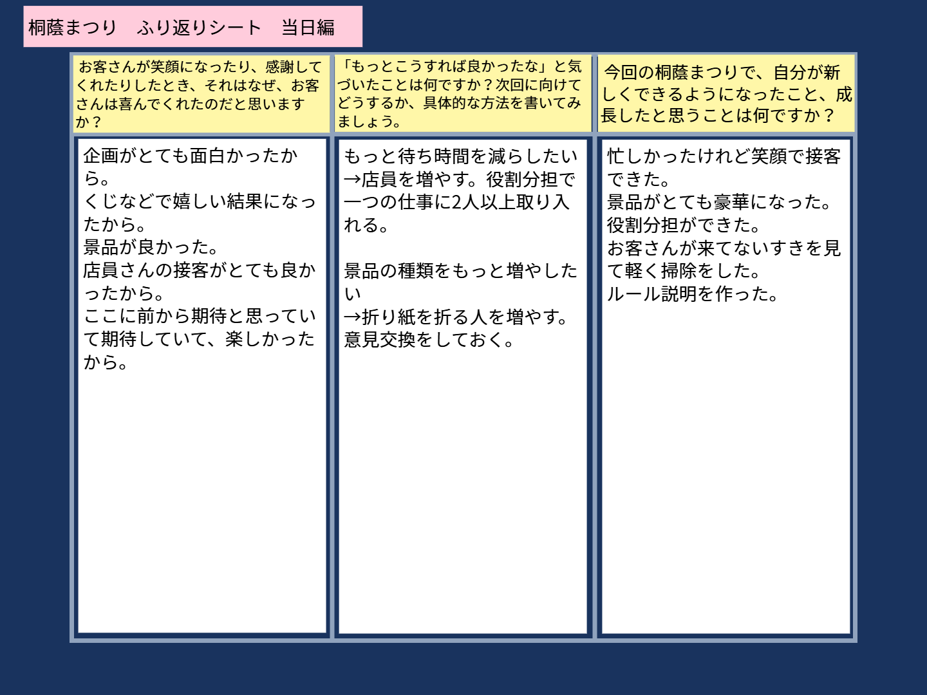Click the line もっと待ち時間を減らしたい
Image resolution: width=927 pixels, height=695 pixels.
(x=461, y=156)
